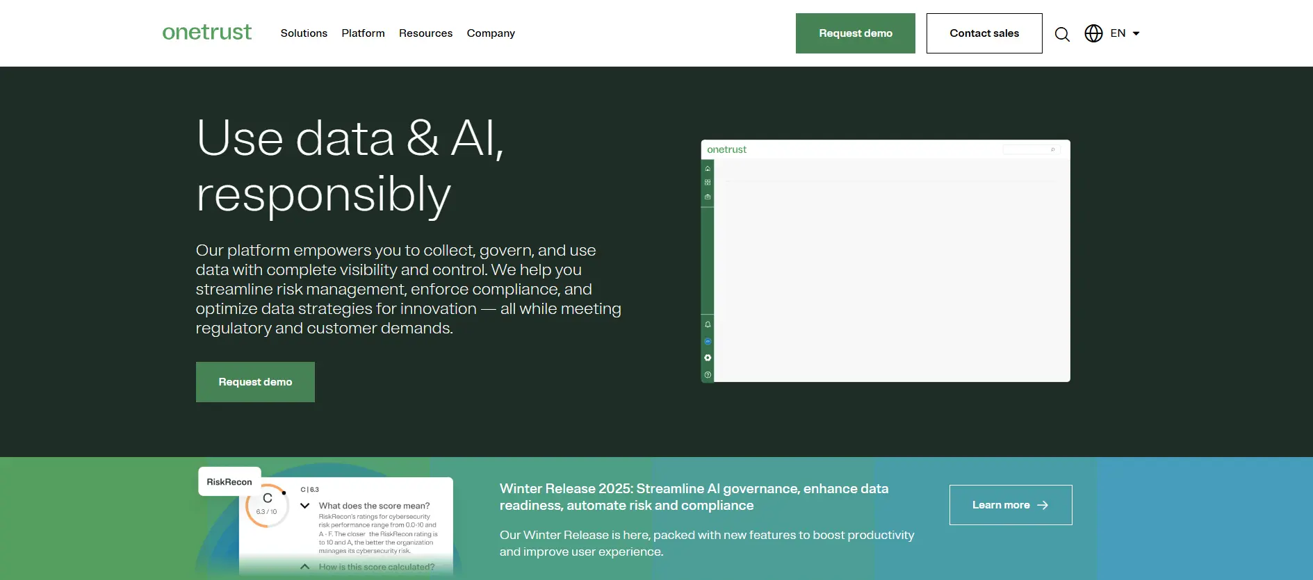Click help question-mark icon in mockup sidebar
Image resolution: width=1313 pixels, height=580 pixels.
708,375
